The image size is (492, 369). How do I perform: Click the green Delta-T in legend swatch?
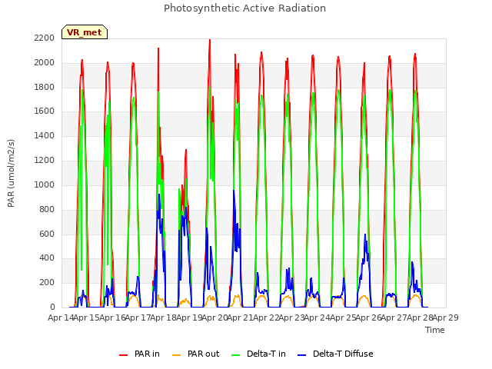click(236, 355)
